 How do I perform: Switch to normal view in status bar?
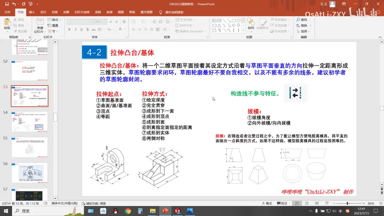pyautogui.click(x=297, y=203)
